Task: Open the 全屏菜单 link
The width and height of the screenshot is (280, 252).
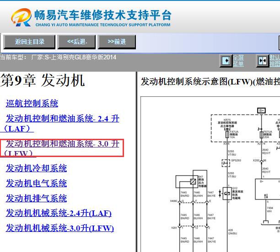Action: (238, 61)
